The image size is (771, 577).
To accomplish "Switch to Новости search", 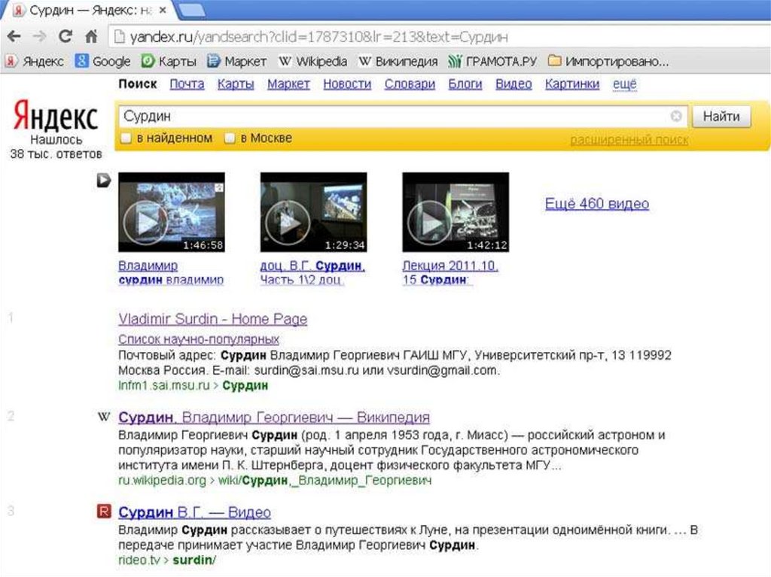I will click(347, 84).
